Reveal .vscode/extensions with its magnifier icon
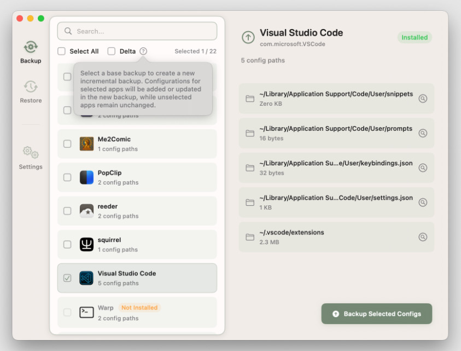Image resolution: width=461 pixels, height=351 pixels. 423,237
